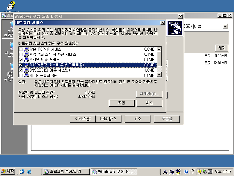Select the 단순 TCP/IP 서비스 row
The width and height of the screenshot is (234, 176).
[88, 49]
